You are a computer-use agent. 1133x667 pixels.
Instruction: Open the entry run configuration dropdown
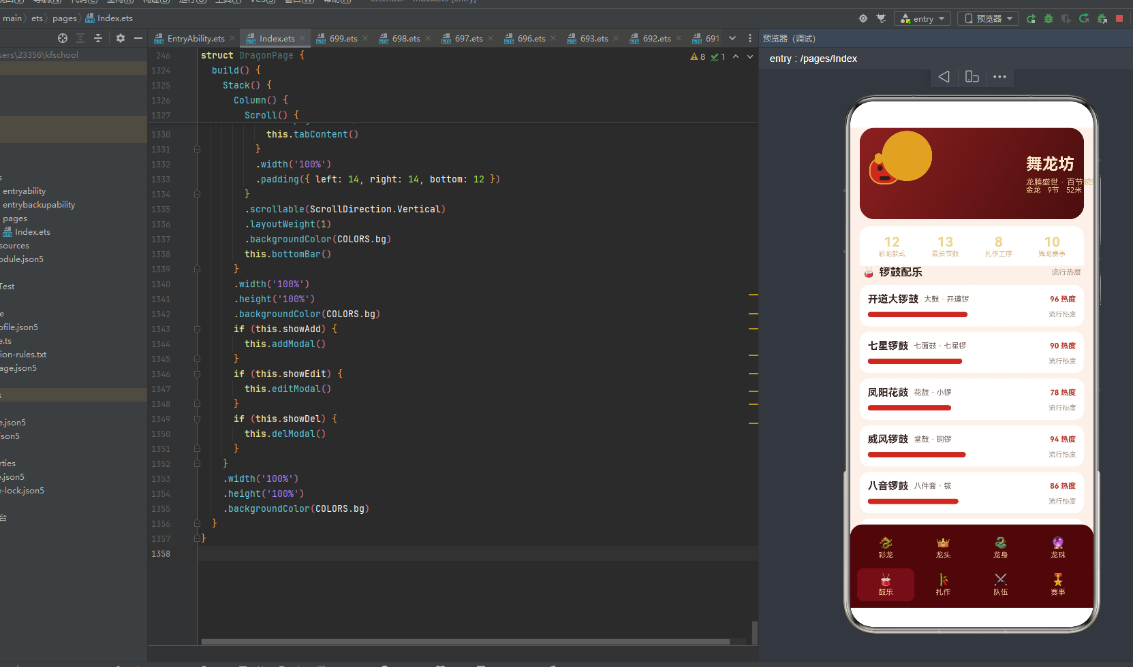[923, 18]
